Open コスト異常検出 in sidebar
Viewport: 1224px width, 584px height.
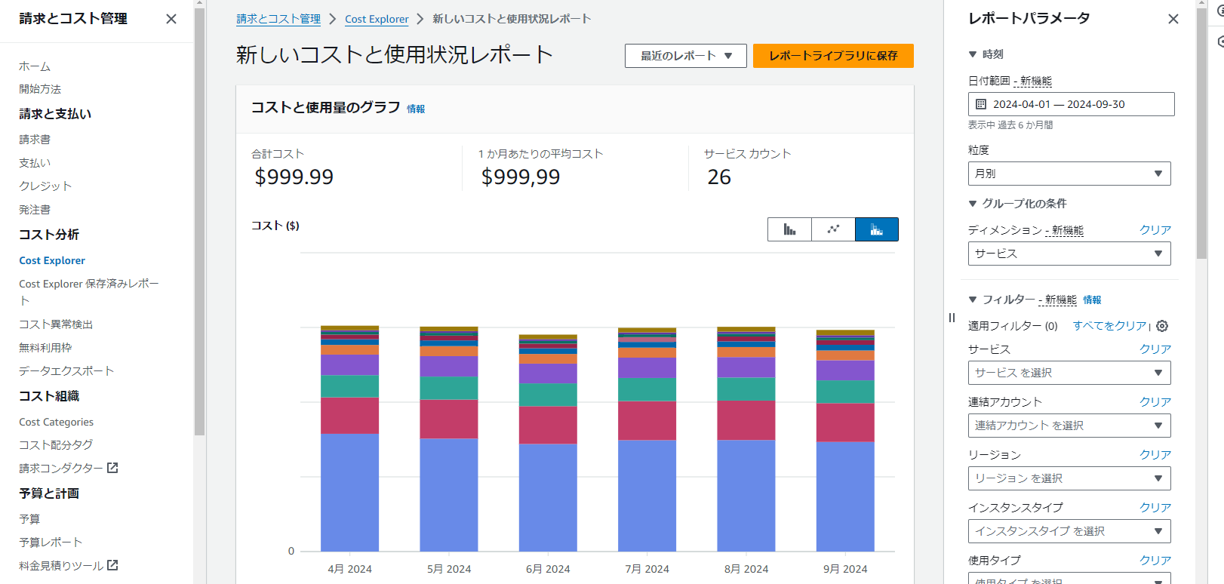pyautogui.click(x=56, y=324)
